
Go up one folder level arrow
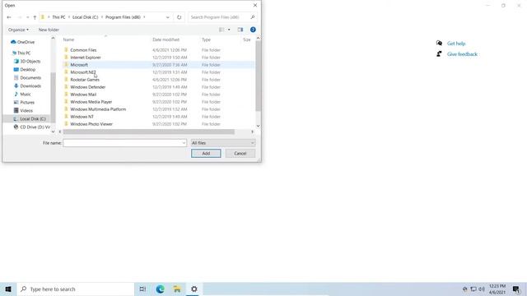35,17
